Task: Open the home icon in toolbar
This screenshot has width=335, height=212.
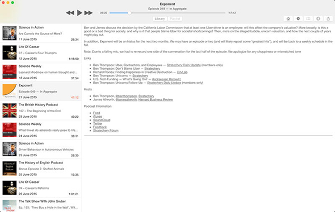Action: 288,19
